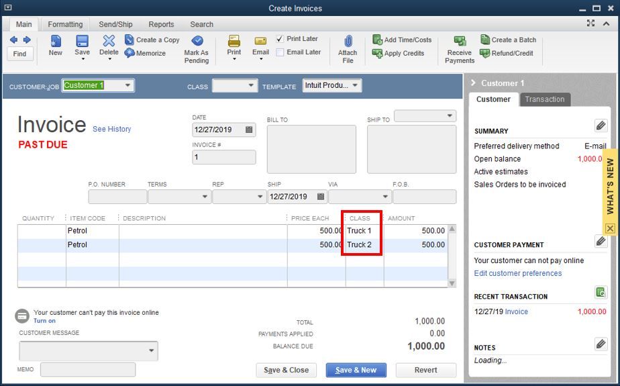Open the Reports tab

click(161, 24)
